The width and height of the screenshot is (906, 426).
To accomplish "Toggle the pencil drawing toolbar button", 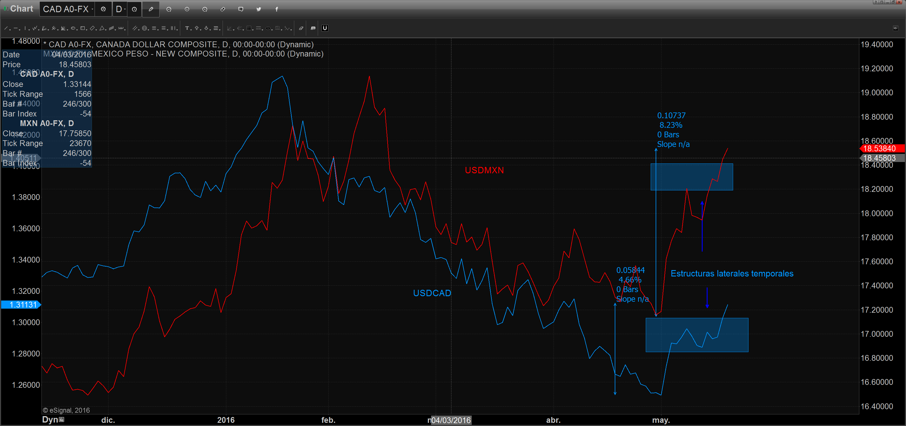I will (151, 9).
